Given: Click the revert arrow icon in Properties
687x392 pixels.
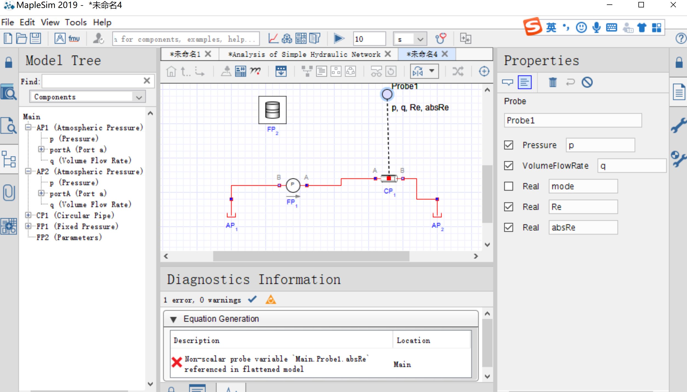Looking at the screenshot, I should point(570,82).
